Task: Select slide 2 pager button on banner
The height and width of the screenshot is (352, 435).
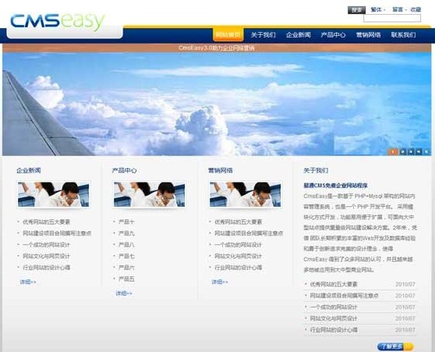Action: pyautogui.click(x=402, y=151)
